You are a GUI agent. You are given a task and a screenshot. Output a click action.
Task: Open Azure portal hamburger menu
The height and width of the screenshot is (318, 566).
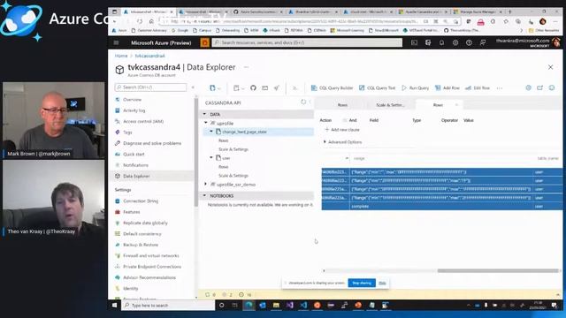click(x=116, y=42)
